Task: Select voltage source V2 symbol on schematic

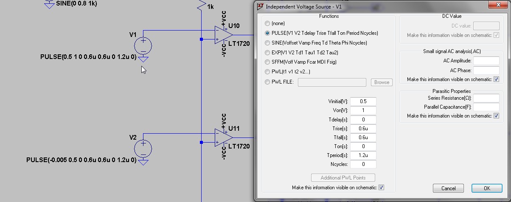Action: point(143,149)
